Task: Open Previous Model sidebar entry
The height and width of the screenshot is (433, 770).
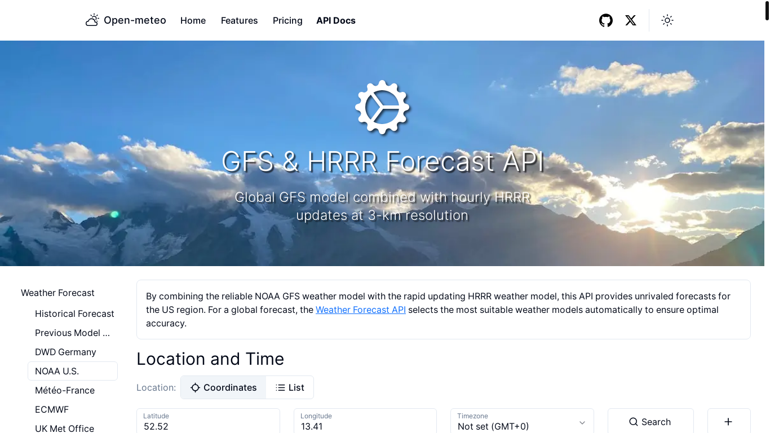Action: click(x=72, y=333)
